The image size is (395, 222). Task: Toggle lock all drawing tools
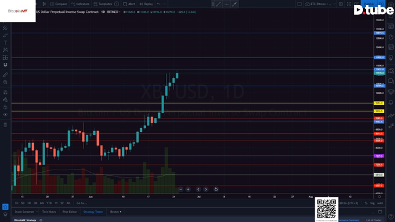point(6,107)
